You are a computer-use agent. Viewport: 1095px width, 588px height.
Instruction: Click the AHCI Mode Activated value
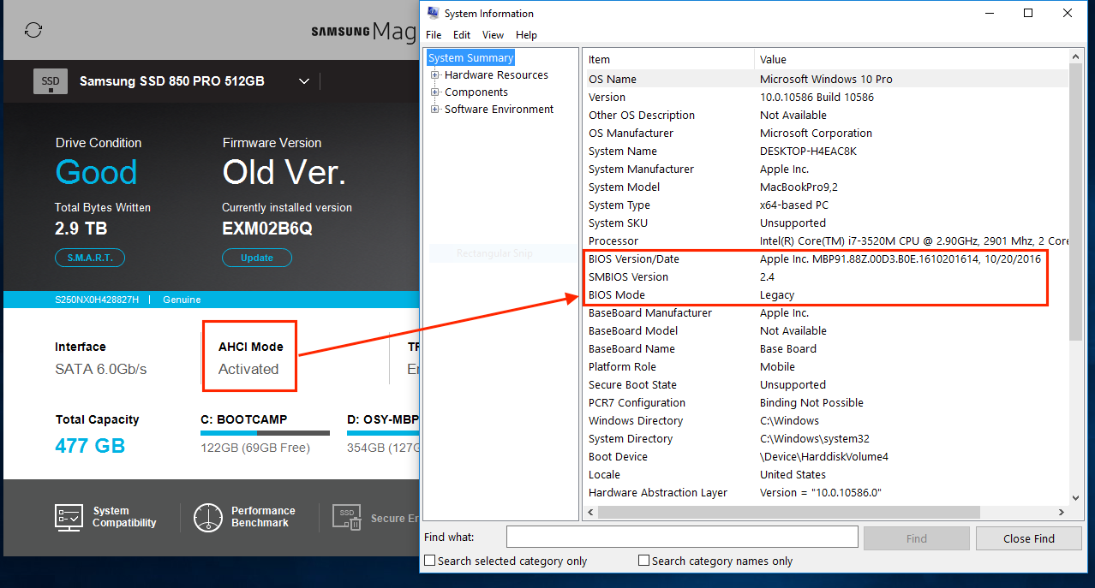tap(248, 369)
